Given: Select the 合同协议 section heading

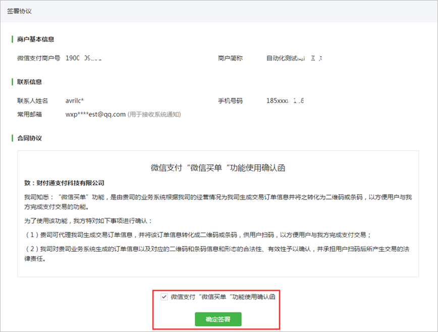Looking at the screenshot, I should 29,138.
